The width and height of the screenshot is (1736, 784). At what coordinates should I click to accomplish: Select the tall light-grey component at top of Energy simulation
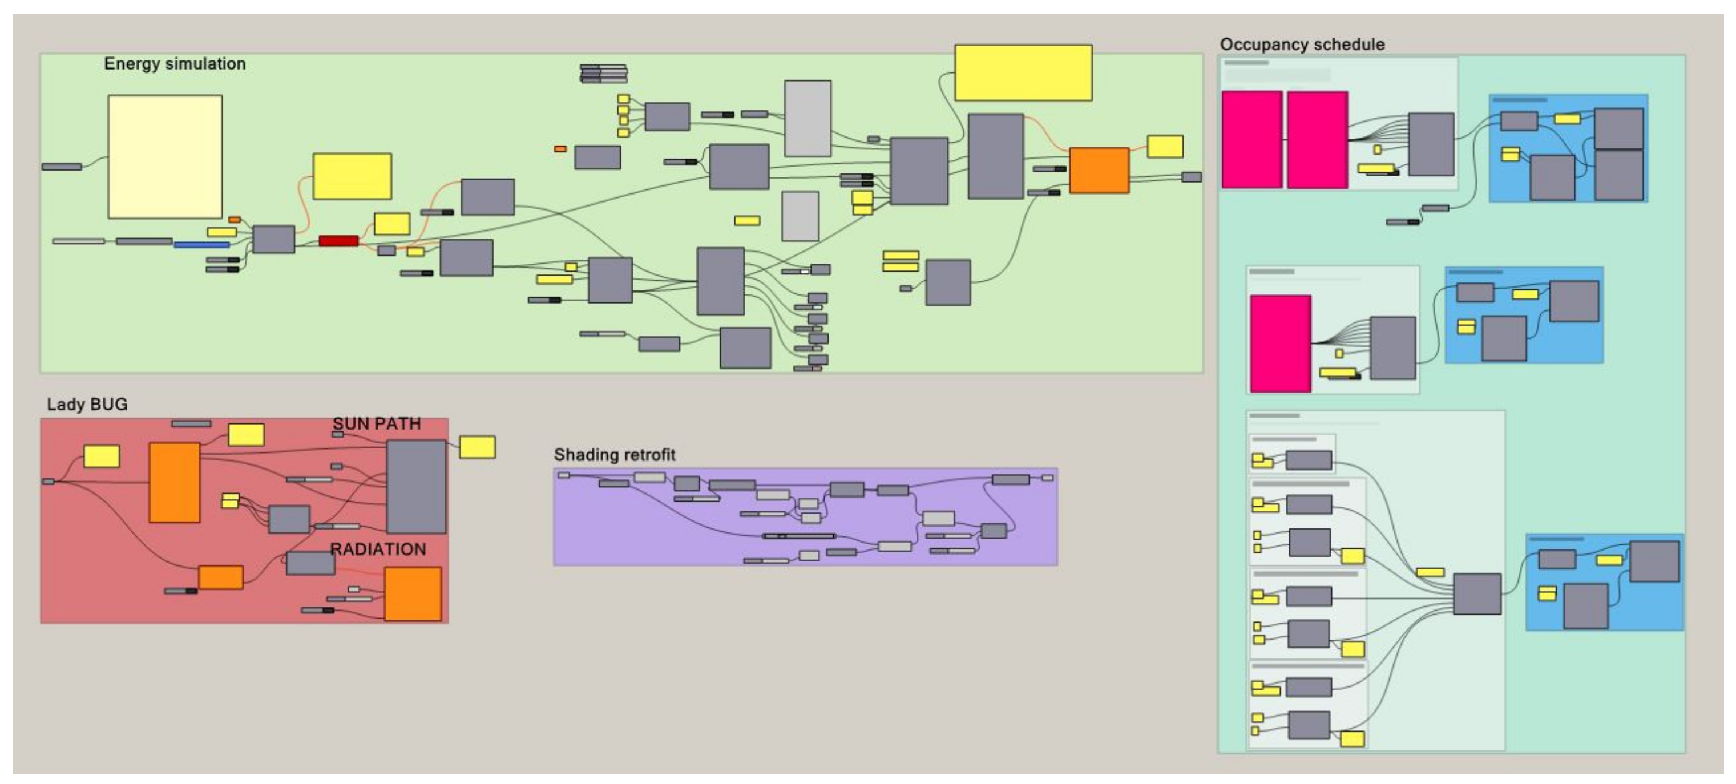[808, 119]
